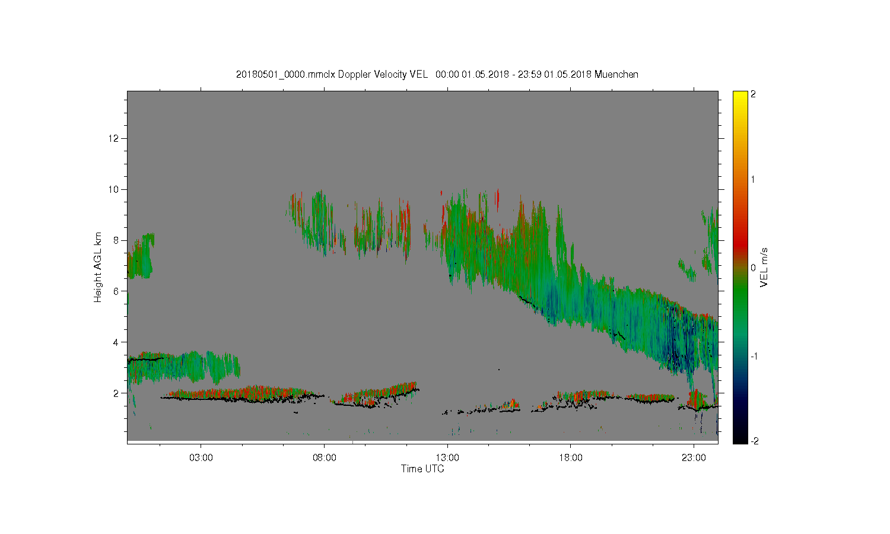Click the velocity color scale bar
Screen dimensions: 890x534
click(x=740, y=267)
